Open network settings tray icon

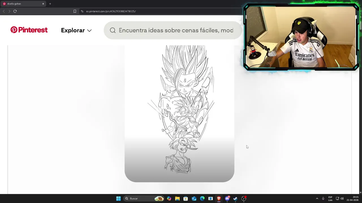[337, 198]
